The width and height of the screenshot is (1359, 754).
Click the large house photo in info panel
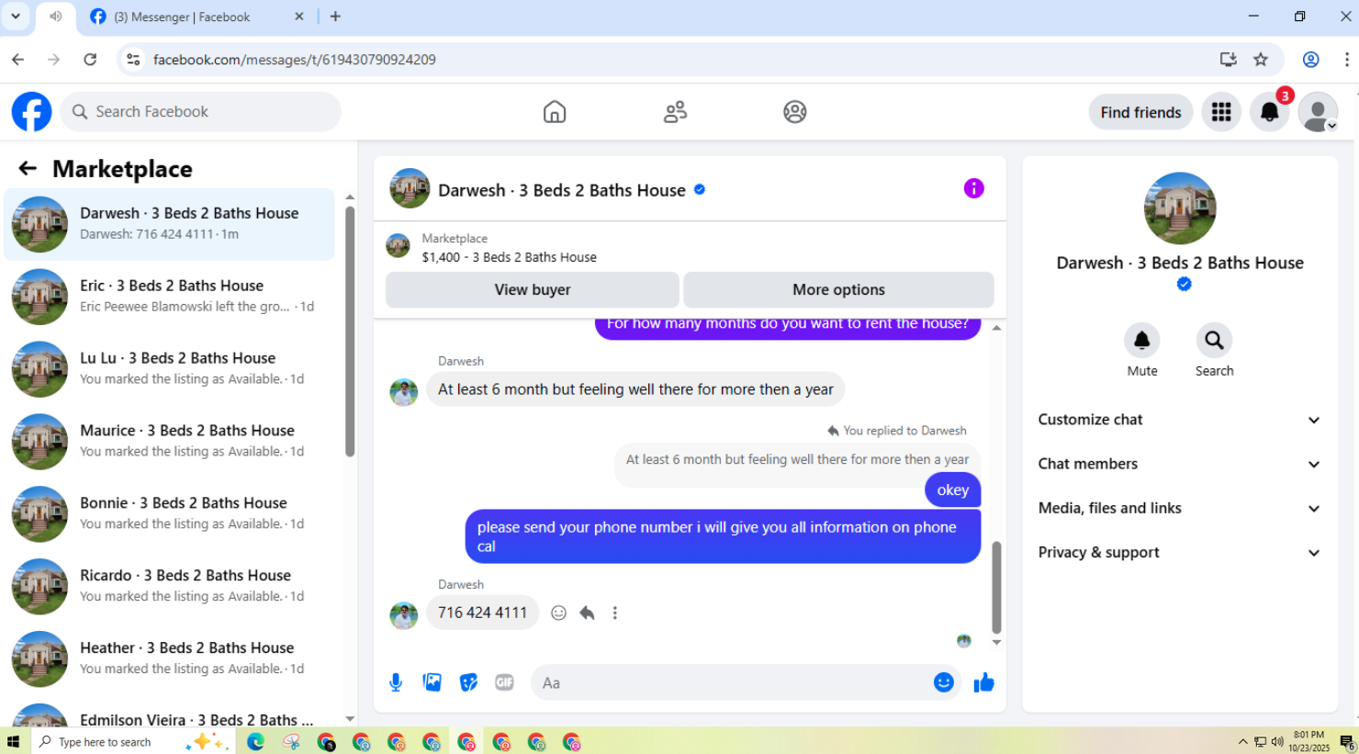pos(1179,208)
